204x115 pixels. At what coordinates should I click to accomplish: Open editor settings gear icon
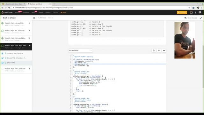point(164,50)
